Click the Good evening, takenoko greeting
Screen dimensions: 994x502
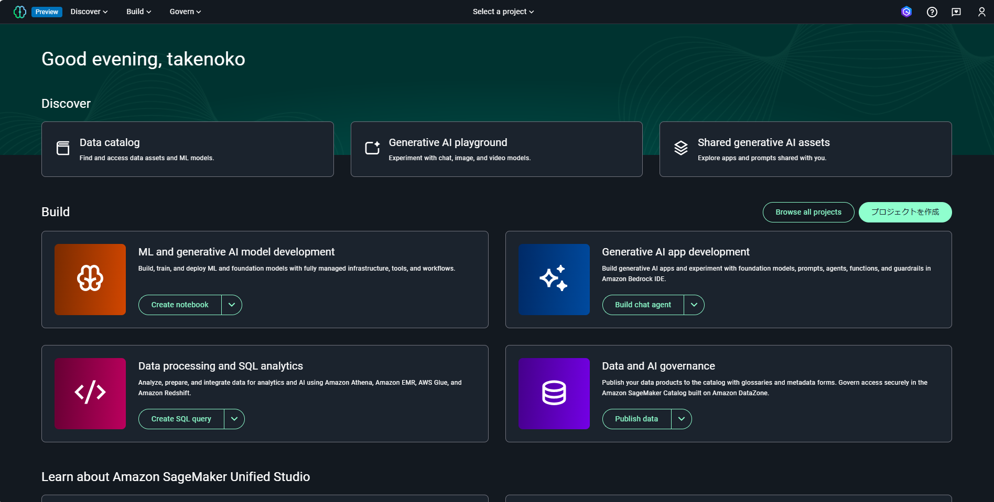pyautogui.click(x=143, y=59)
